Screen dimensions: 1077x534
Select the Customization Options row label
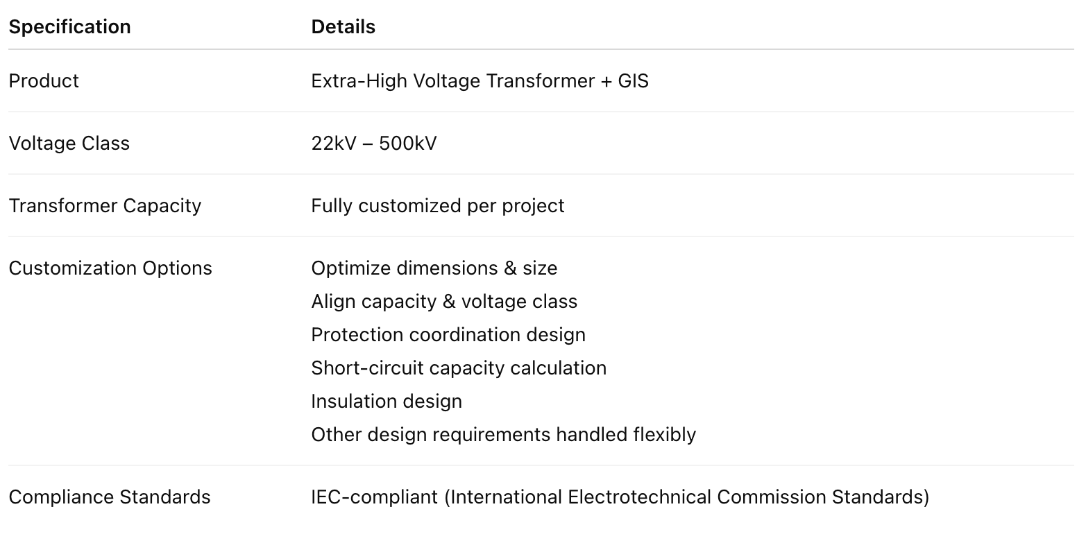point(110,268)
